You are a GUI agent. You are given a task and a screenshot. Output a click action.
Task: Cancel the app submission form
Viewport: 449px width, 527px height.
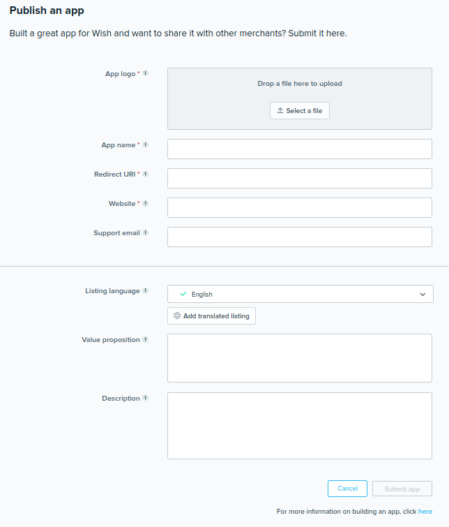(x=347, y=489)
